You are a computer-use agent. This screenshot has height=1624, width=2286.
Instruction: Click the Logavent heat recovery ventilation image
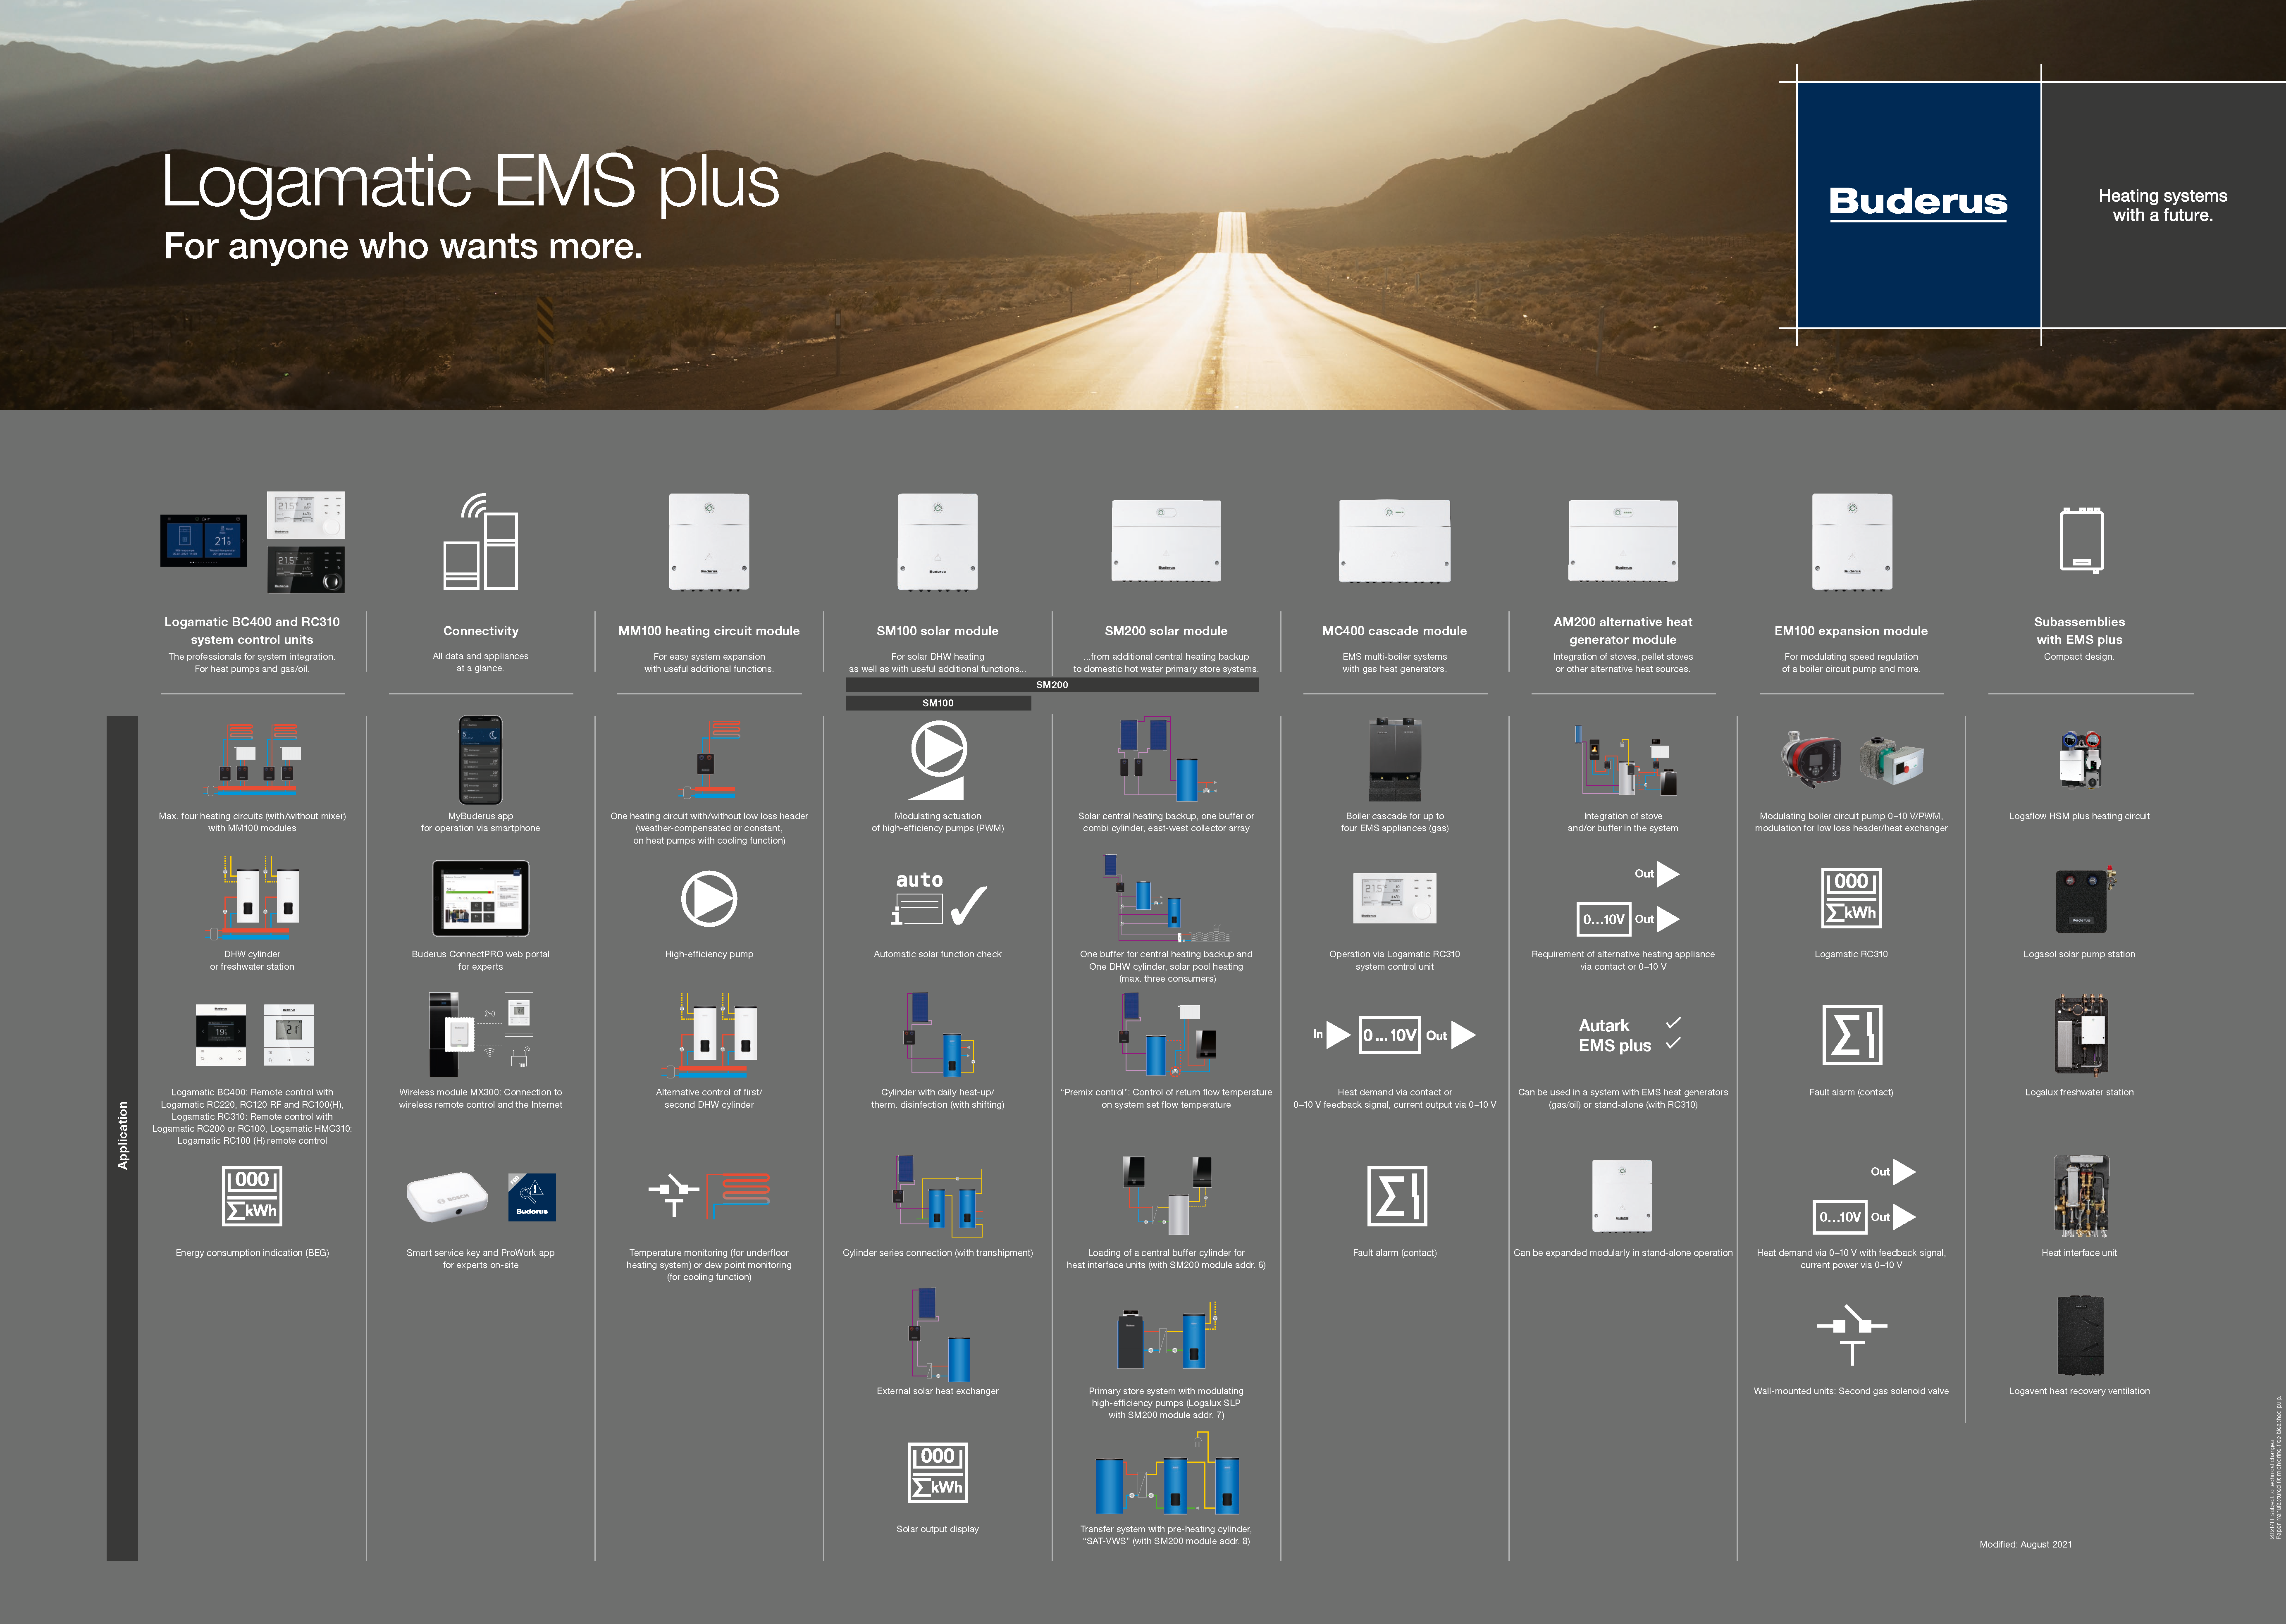[x=2081, y=1335]
